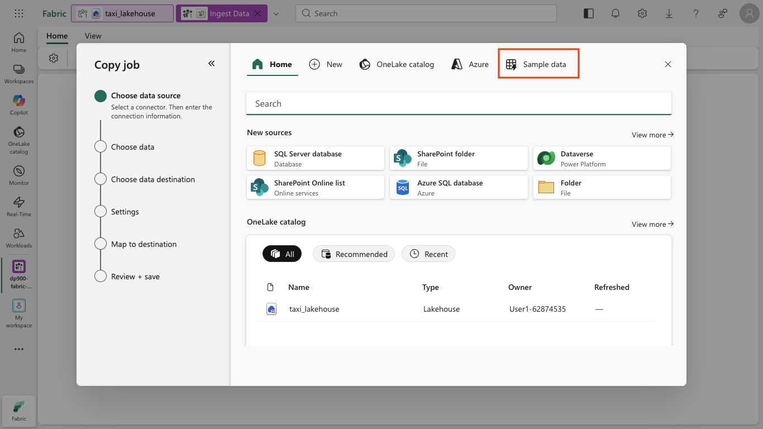Open Real-Time hub in the sidebar
The width and height of the screenshot is (763, 429).
pos(19,207)
